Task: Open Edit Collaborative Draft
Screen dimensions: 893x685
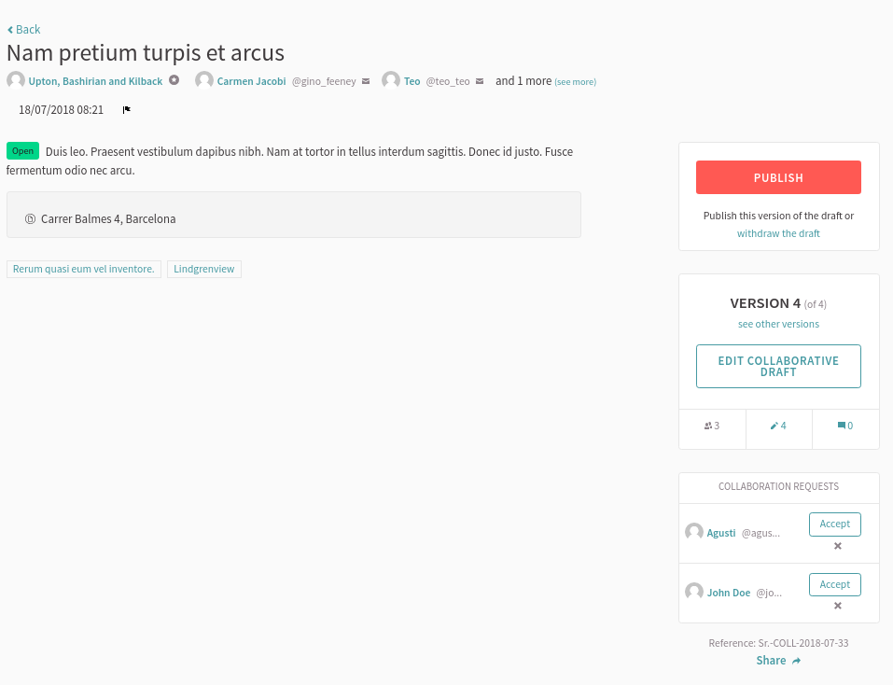Action: click(778, 366)
